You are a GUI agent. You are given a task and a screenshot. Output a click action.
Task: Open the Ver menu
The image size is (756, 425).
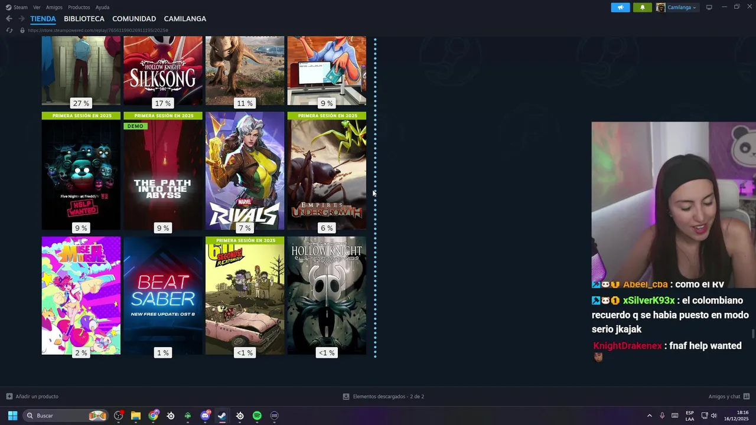coord(37,7)
